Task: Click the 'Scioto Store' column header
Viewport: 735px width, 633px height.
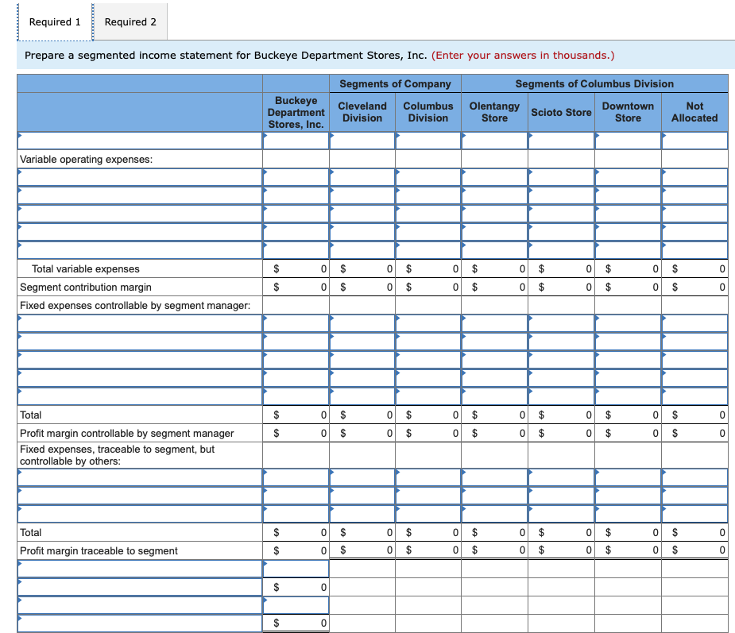Action: pos(561,113)
